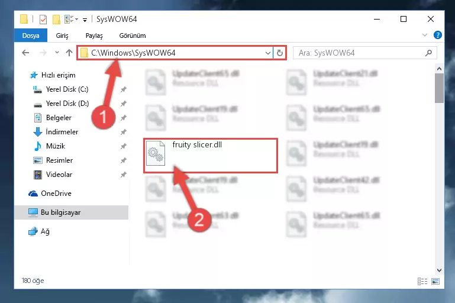Click the scrollbar up arrow
Viewport: 455px width, 303px height.
coord(439,69)
